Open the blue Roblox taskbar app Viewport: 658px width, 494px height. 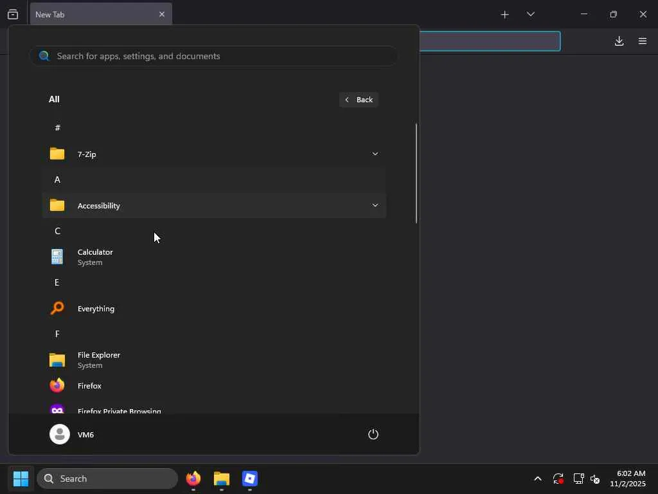point(250,479)
